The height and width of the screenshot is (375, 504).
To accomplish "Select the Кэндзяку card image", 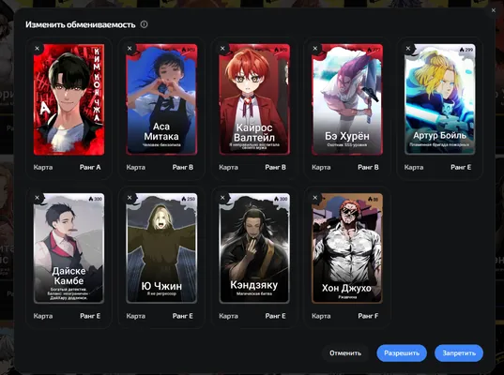I will (x=254, y=248).
